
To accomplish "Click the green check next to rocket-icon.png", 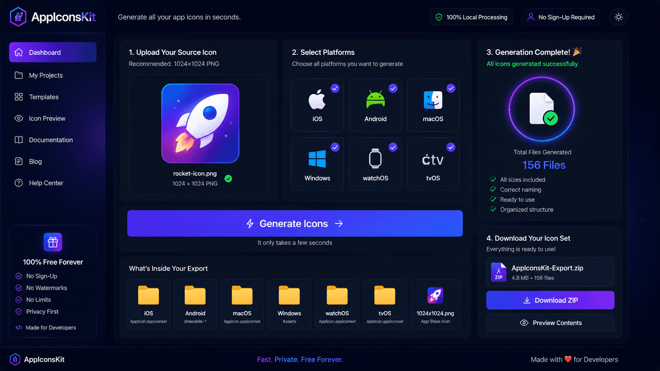I will pyautogui.click(x=228, y=179).
